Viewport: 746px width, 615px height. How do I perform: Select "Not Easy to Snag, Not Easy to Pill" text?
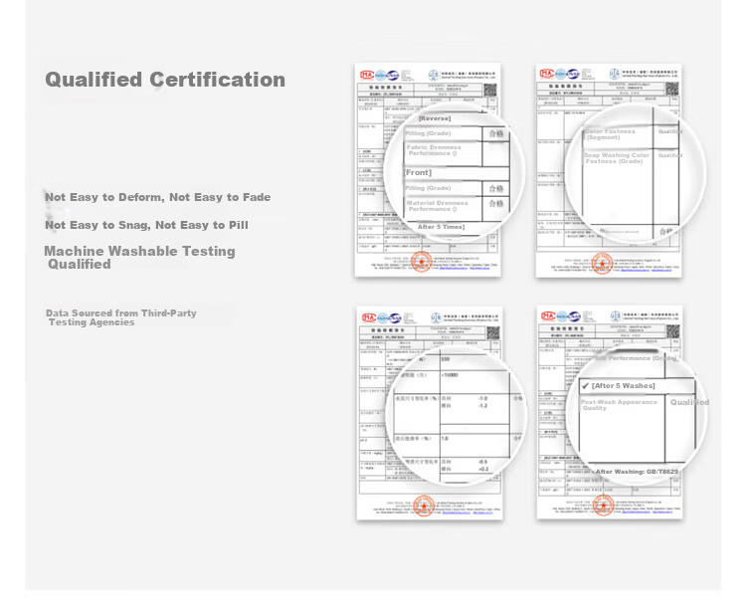pyautogui.click(x=146, y=225)
